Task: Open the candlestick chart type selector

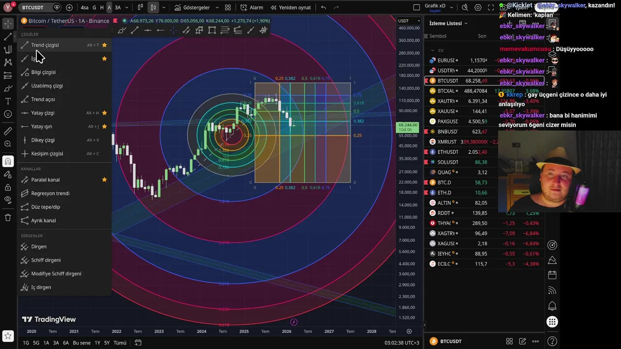Action: 153,7
